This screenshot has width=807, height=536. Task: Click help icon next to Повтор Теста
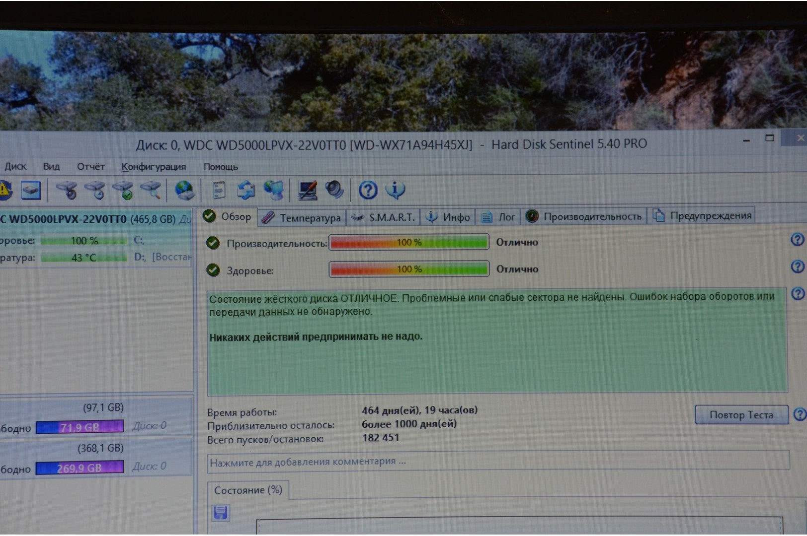[800, 414]
